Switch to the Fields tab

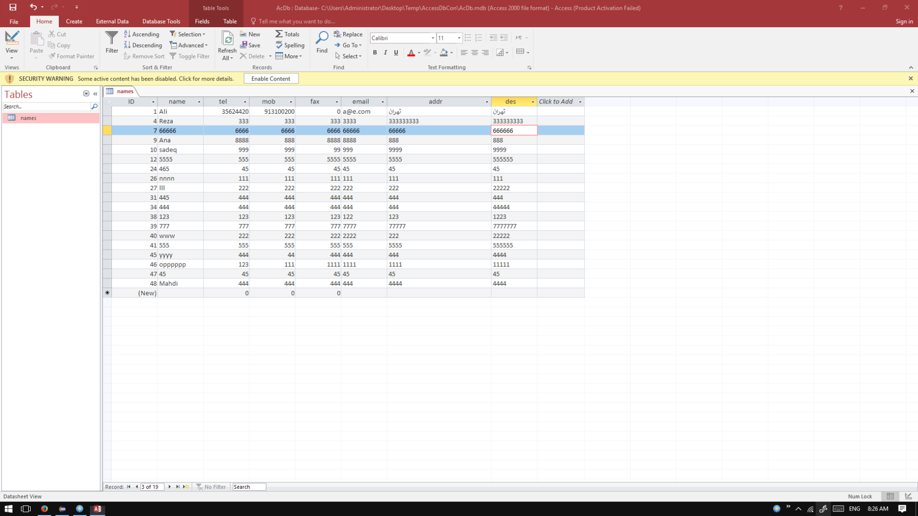[x=202, y=21]
